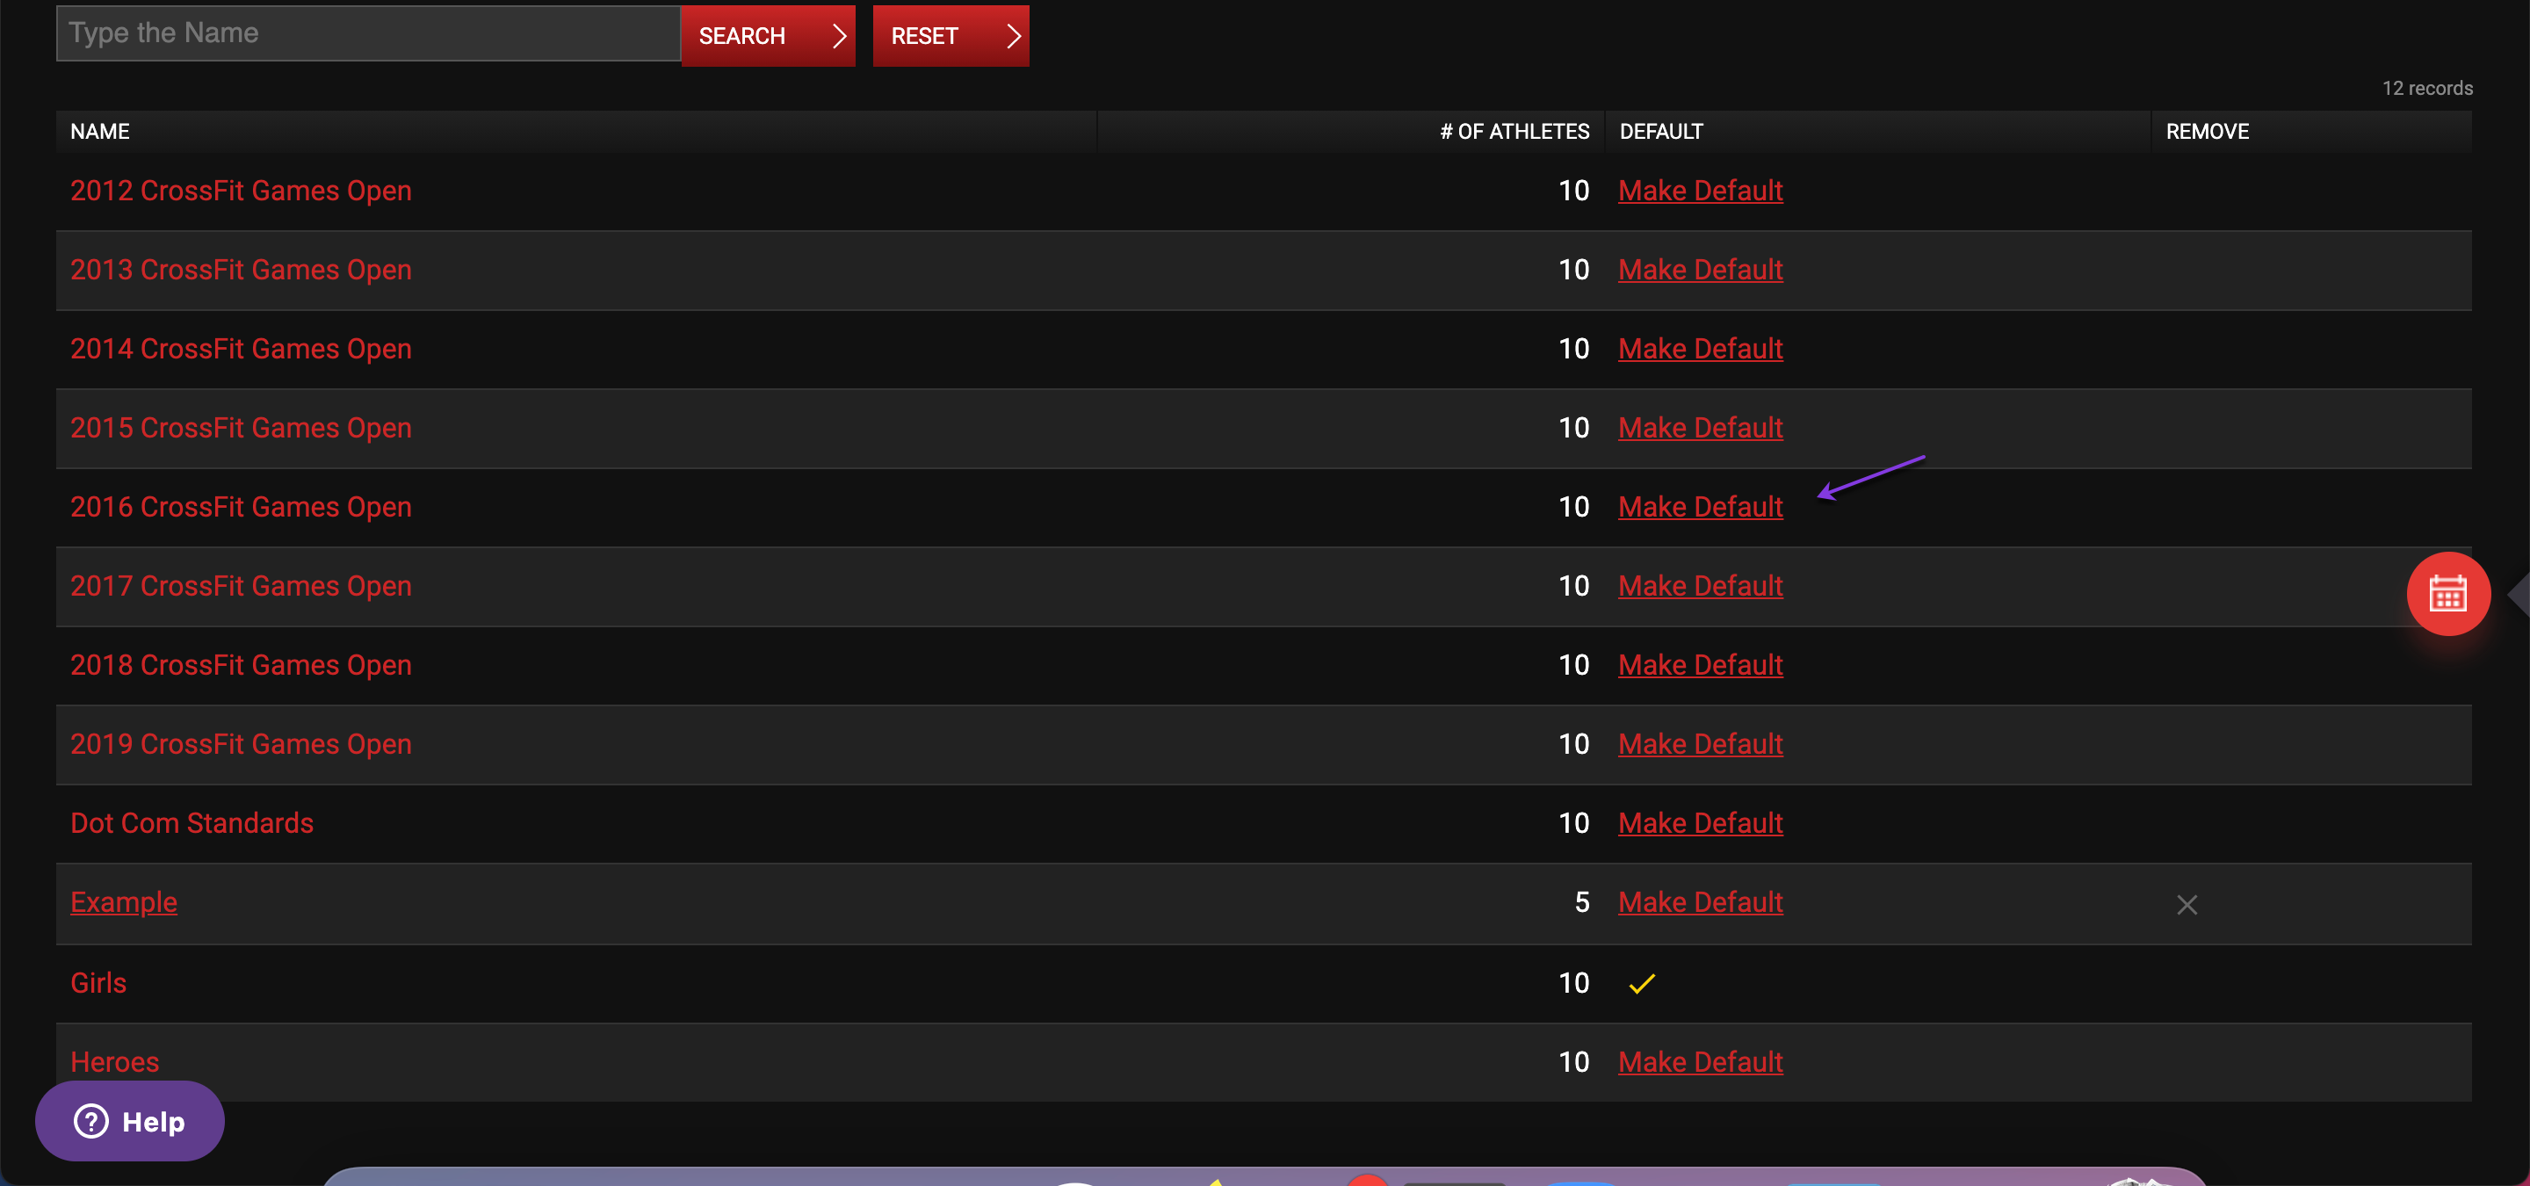The image size is (2530, 1186).
Task: Click Make Default for Heroes benchmark
Action: pos(1699,1060)
